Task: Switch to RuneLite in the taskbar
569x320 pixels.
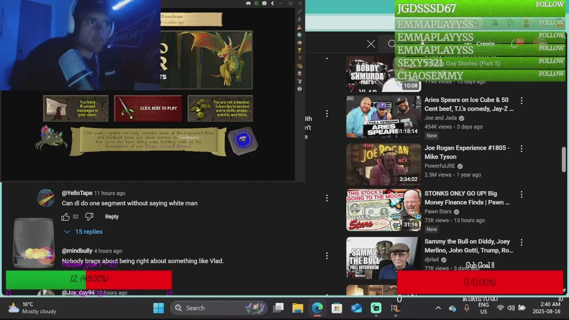Action: click(x=395, y=308)
